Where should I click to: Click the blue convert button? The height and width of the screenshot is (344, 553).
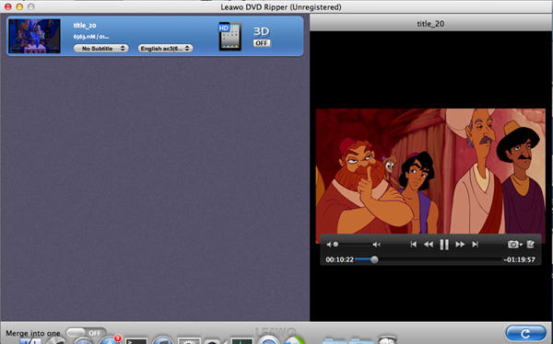click(525, 333)
